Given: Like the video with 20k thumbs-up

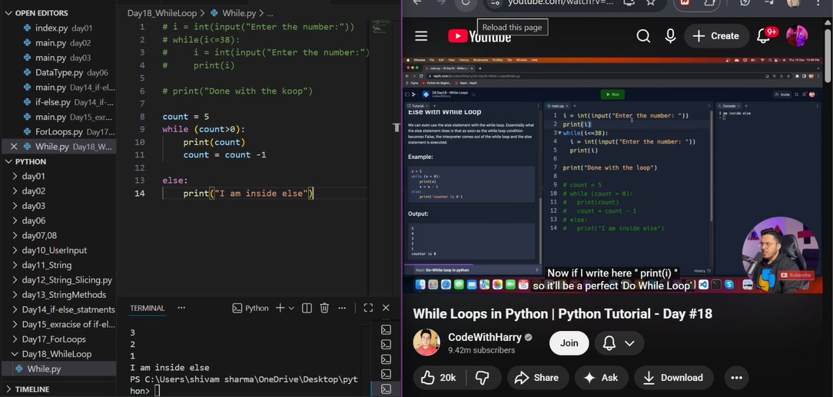Looking at the screenshot, I should pyautogui.click(x=438, y=378).
